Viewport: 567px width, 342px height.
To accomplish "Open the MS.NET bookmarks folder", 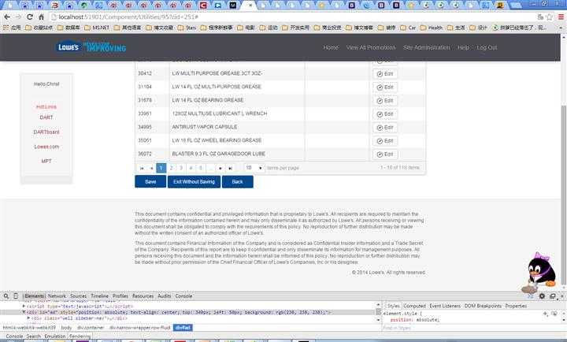I will [x=97, y=28].
